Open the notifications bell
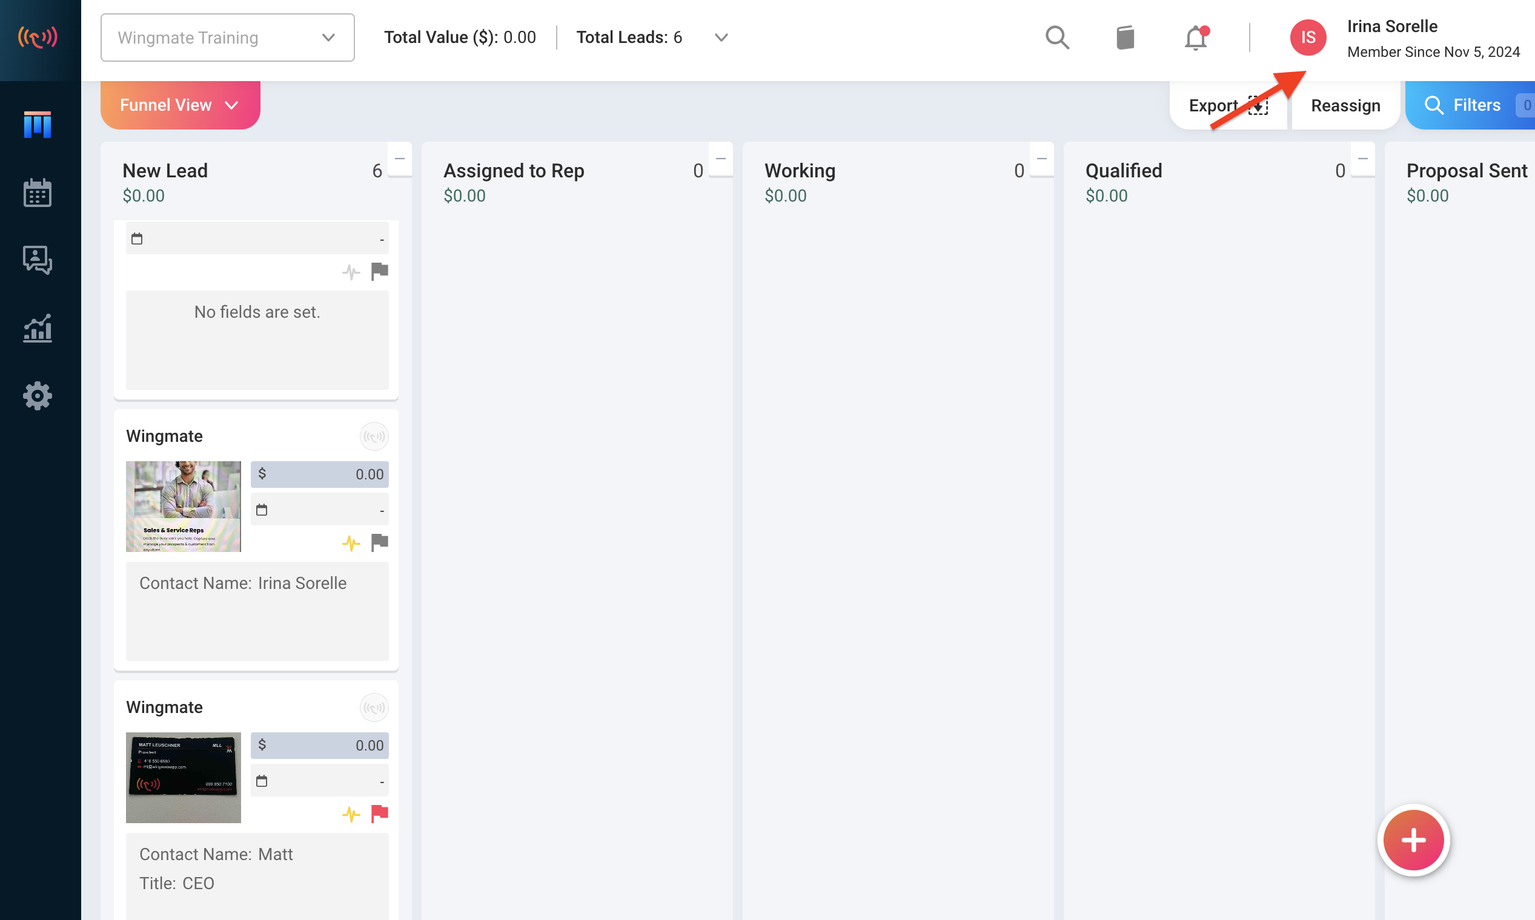 1196,38
